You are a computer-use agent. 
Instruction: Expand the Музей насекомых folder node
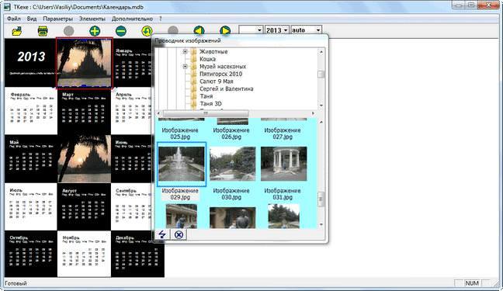(185, 67)
